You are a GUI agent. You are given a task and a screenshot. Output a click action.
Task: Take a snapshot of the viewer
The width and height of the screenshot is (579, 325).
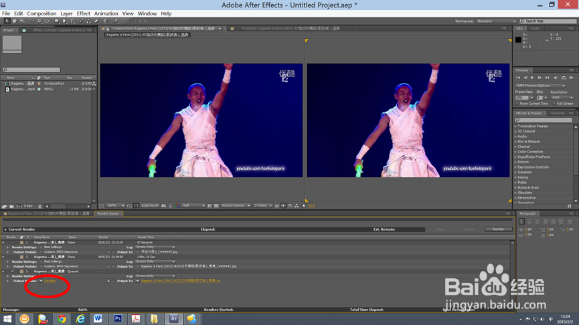click(x=163, y=205)
